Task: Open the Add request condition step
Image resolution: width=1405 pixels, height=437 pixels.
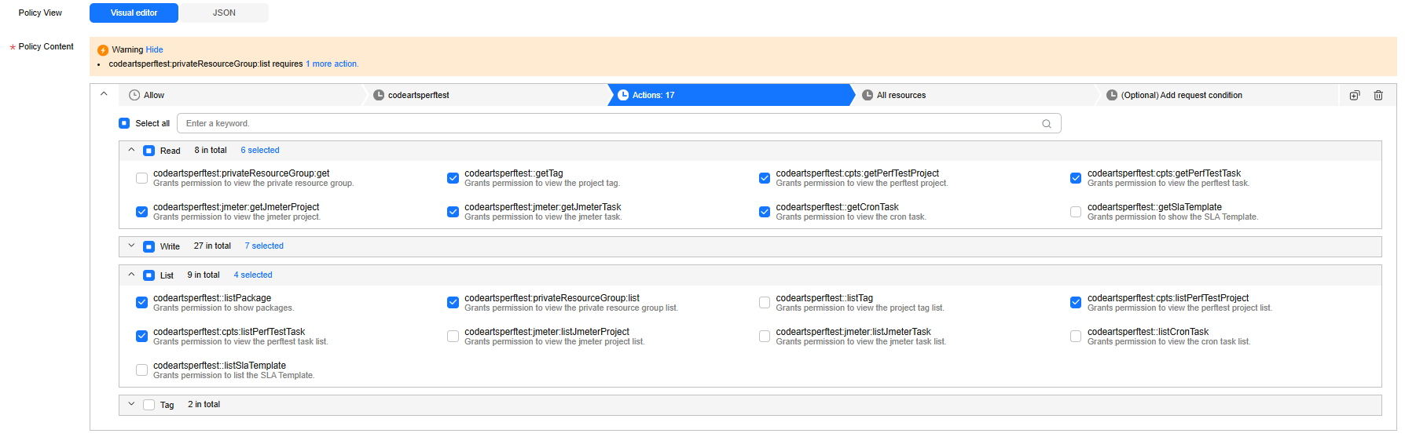Action: tap(1218, 95)
